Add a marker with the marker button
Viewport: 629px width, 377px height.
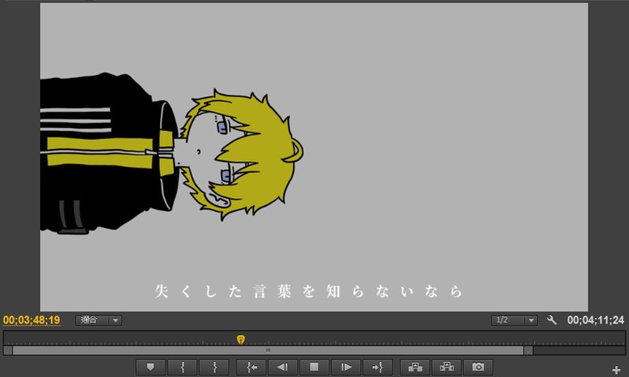[x=151, y=367]
